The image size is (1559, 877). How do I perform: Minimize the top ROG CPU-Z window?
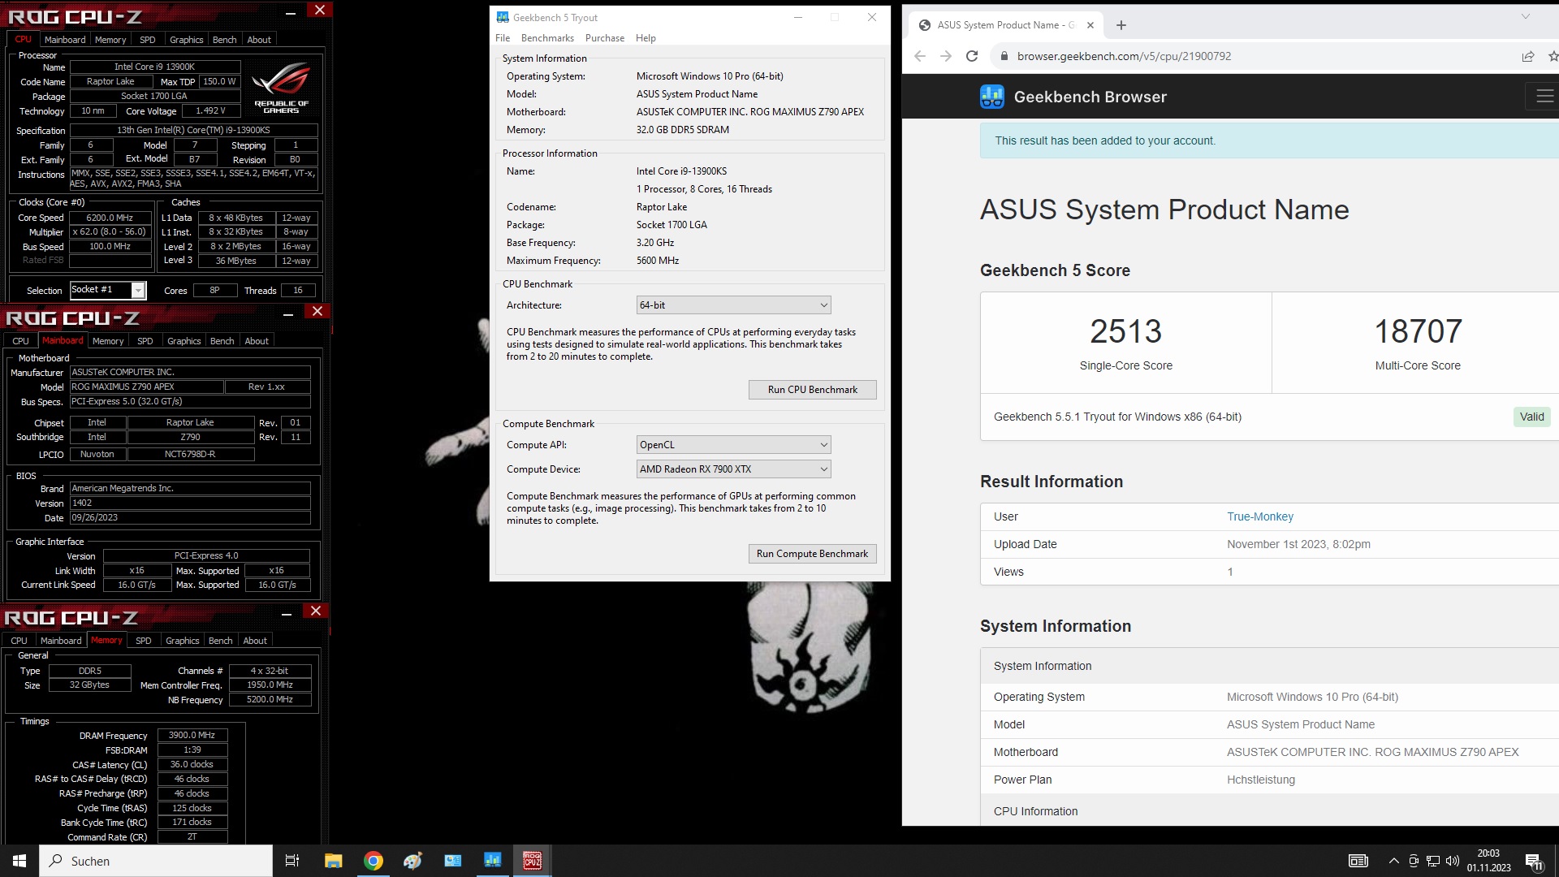pyautogui.click(x=291, y=12)
